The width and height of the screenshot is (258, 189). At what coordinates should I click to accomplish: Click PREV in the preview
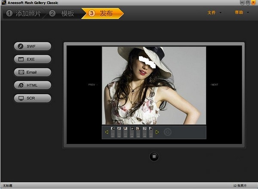(92, 85)
